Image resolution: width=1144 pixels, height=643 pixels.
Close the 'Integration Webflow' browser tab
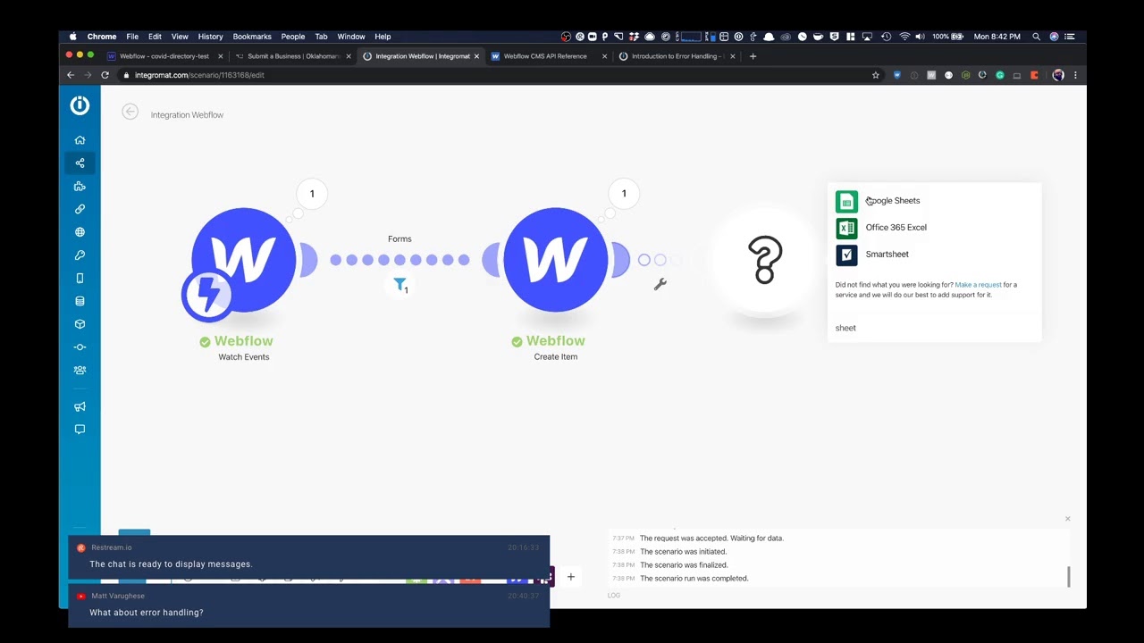click(x=476, y=56)
